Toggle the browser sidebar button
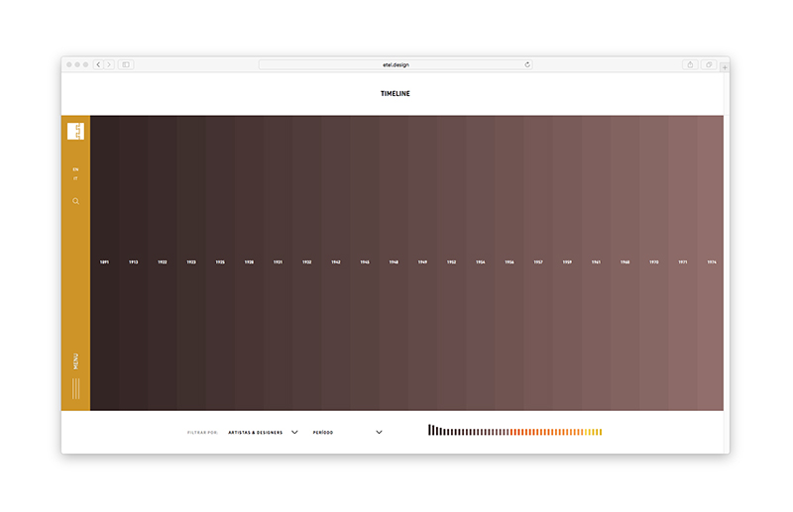Viewport: 793px width, 512px height. pyautogui.click(x=126, y=64)
